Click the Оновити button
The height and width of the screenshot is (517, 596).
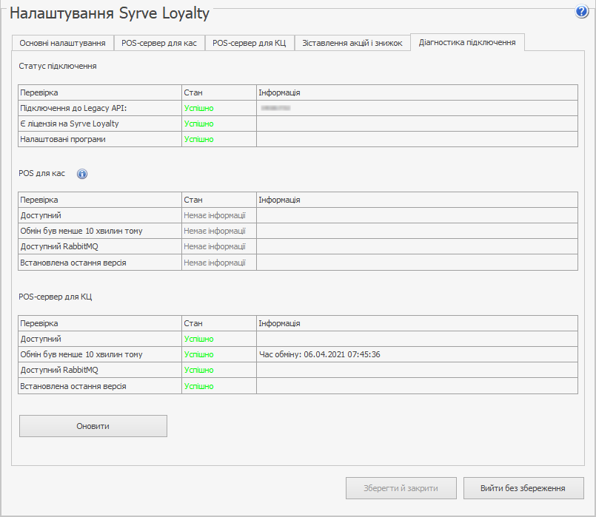pyautogui.click(x=93, y=426)
